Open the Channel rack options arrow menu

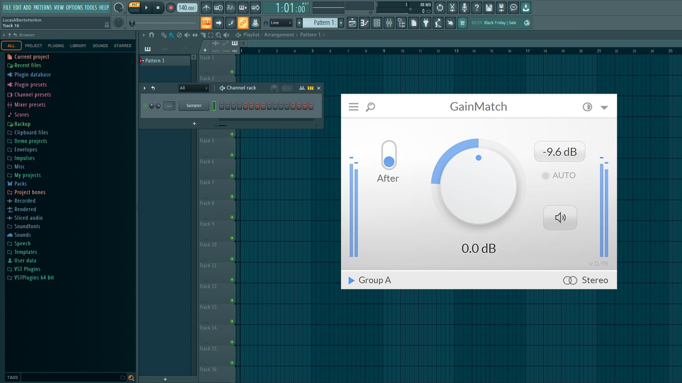tap(145, 88)
